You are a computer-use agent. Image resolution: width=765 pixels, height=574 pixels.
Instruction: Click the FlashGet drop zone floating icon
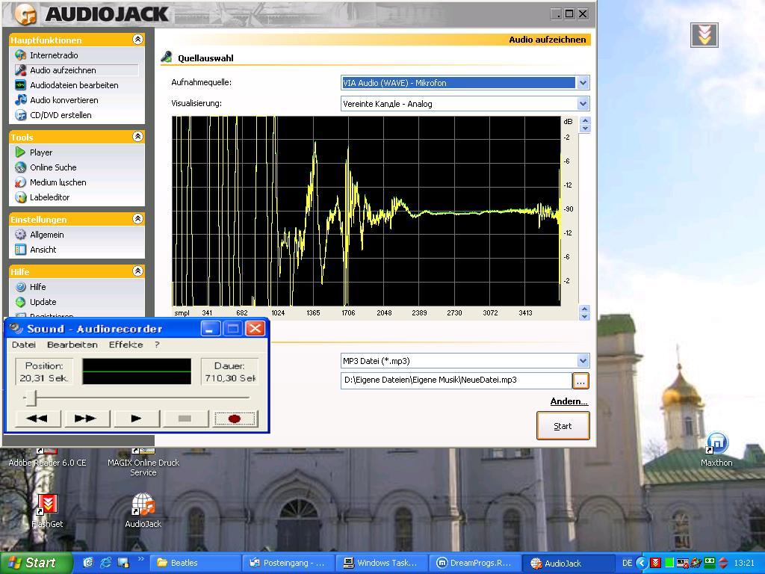coord(704,35)
